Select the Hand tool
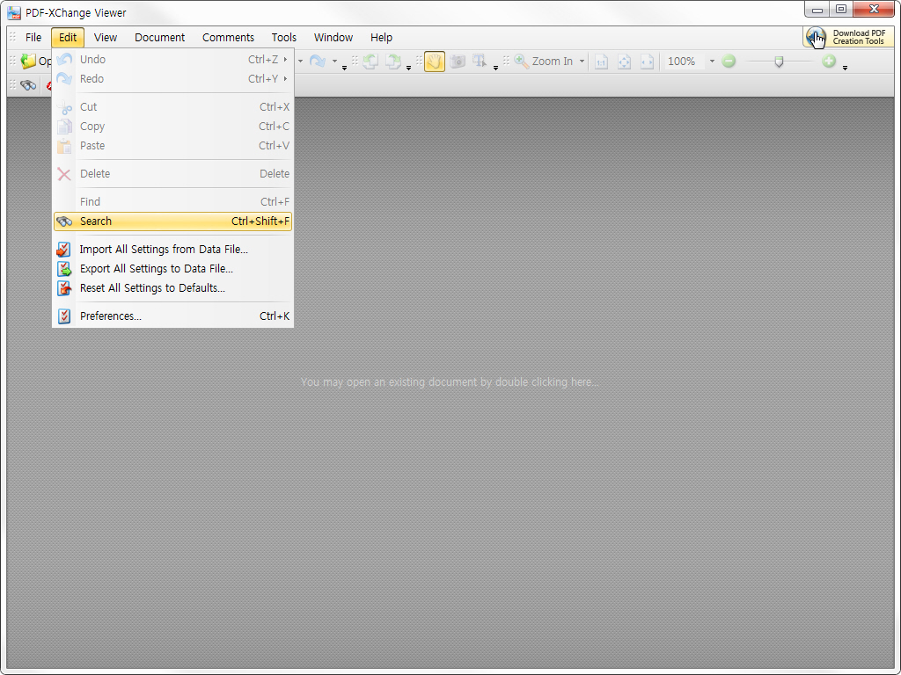The height and width of the screenshot is (675, 901). point(435,62)
